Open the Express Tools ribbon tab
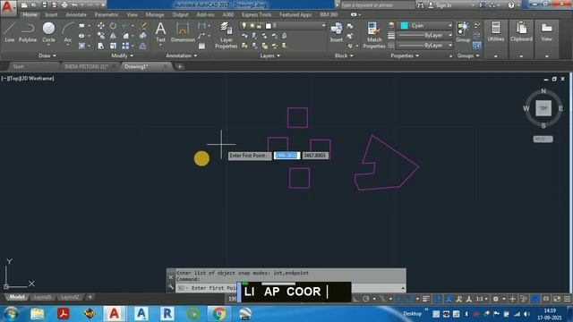Screen dimensions: 573x322 pos(257,14)
